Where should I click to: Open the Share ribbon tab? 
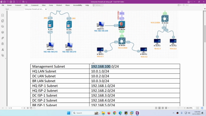pos(68,5)
